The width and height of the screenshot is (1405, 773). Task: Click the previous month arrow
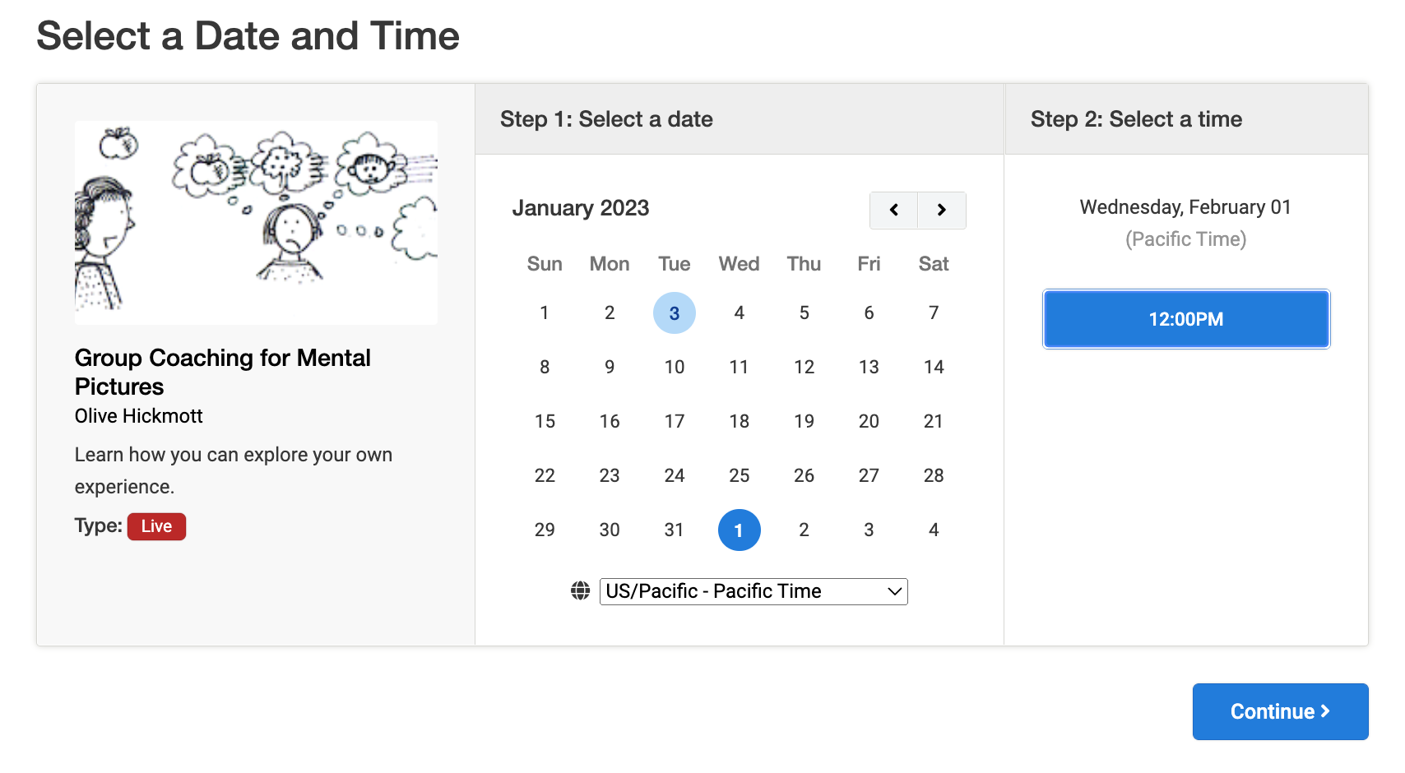(x=893, y=211)
